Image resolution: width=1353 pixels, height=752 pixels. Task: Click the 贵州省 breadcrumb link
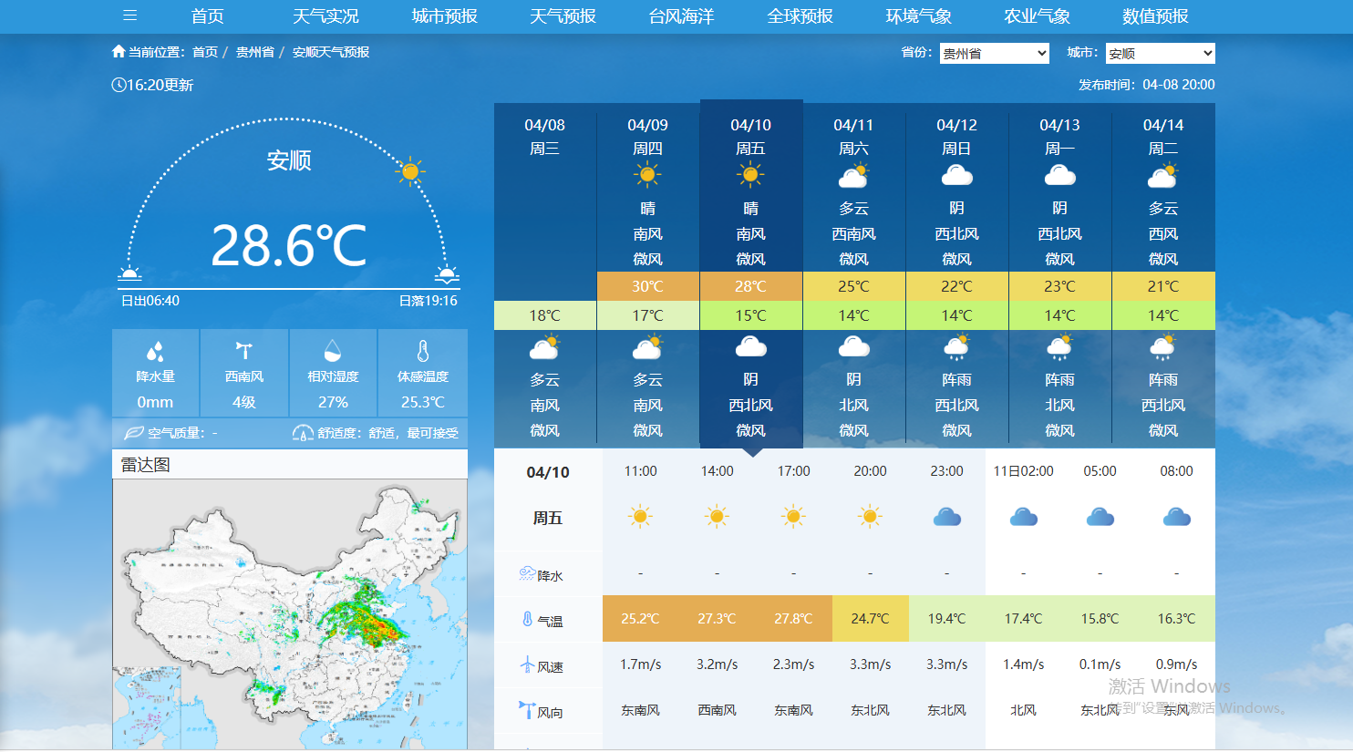(254, 52)
